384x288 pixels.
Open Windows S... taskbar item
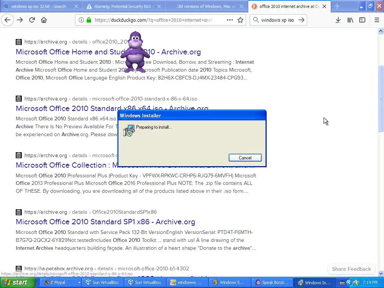[229, 283]
